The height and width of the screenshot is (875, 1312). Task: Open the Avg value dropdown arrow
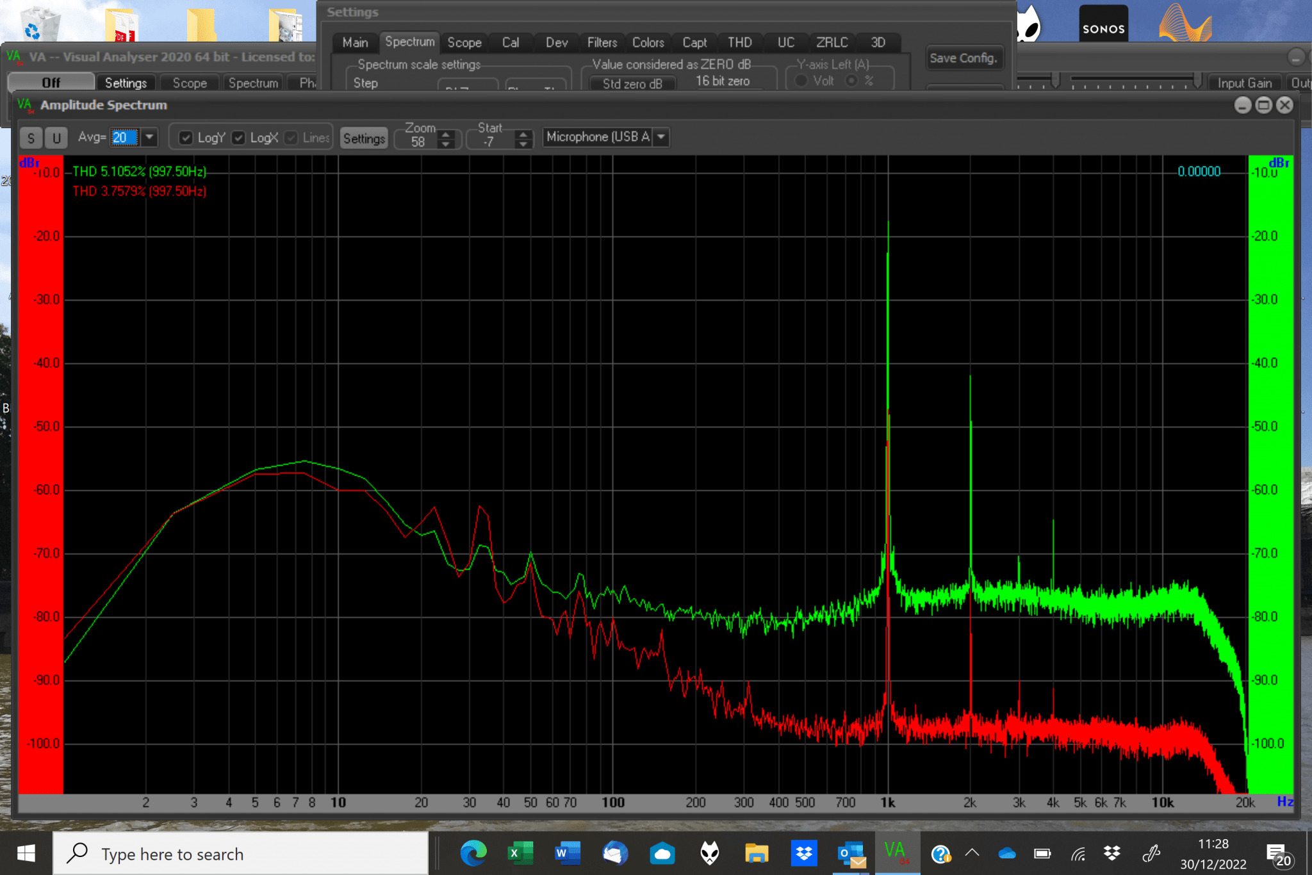pyautogui.click(x=149, y=137)
